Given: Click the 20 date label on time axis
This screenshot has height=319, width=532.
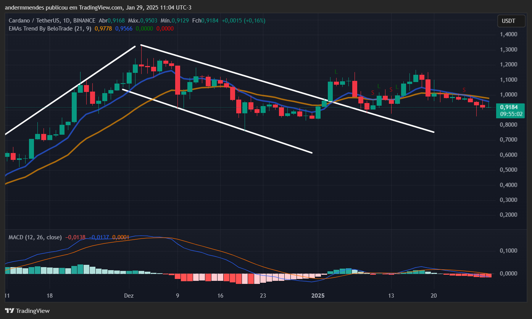Looking at the screenshot, I should pos(434,296).
